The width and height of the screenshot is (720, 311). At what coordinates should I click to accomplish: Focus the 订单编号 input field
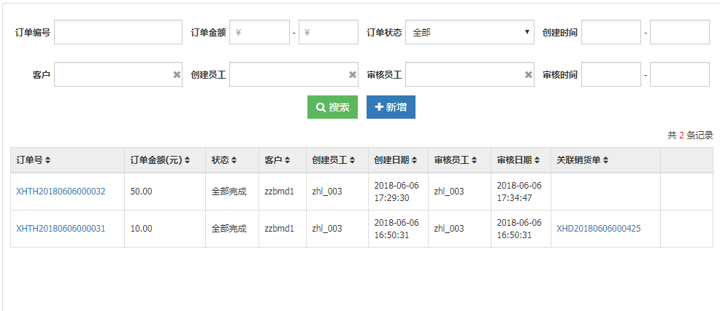coord(118,32)
